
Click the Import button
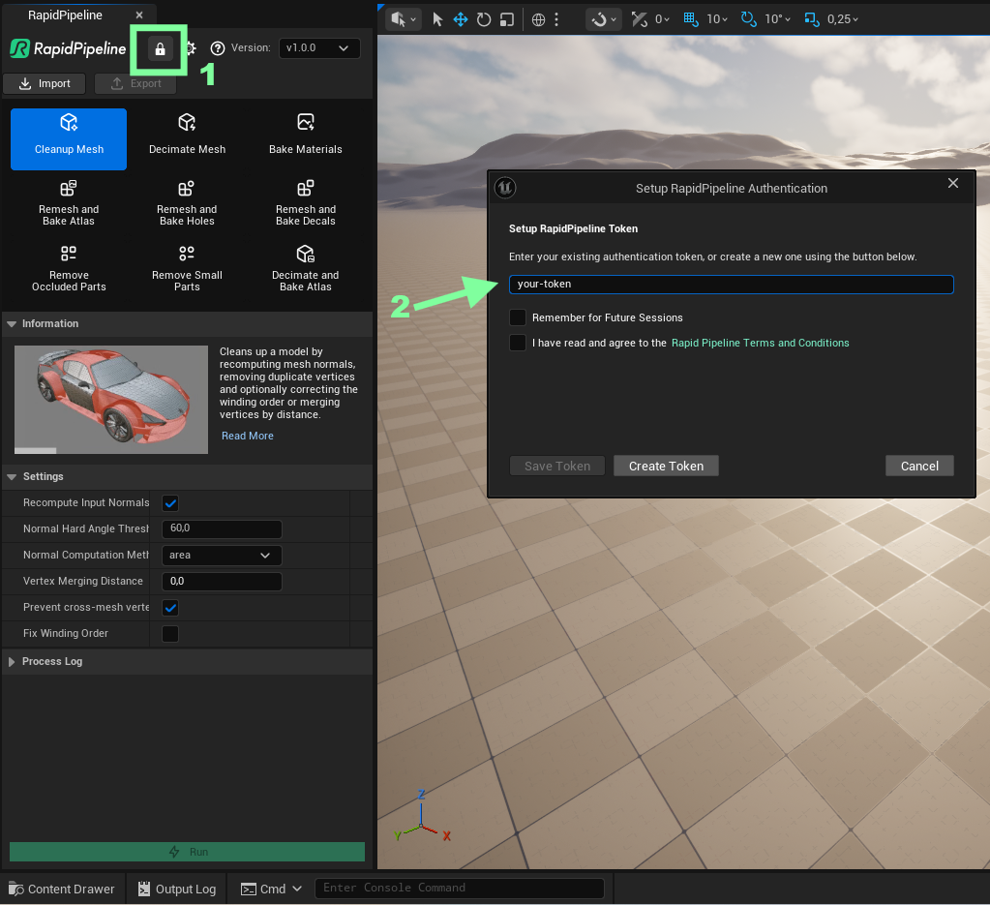45,83
